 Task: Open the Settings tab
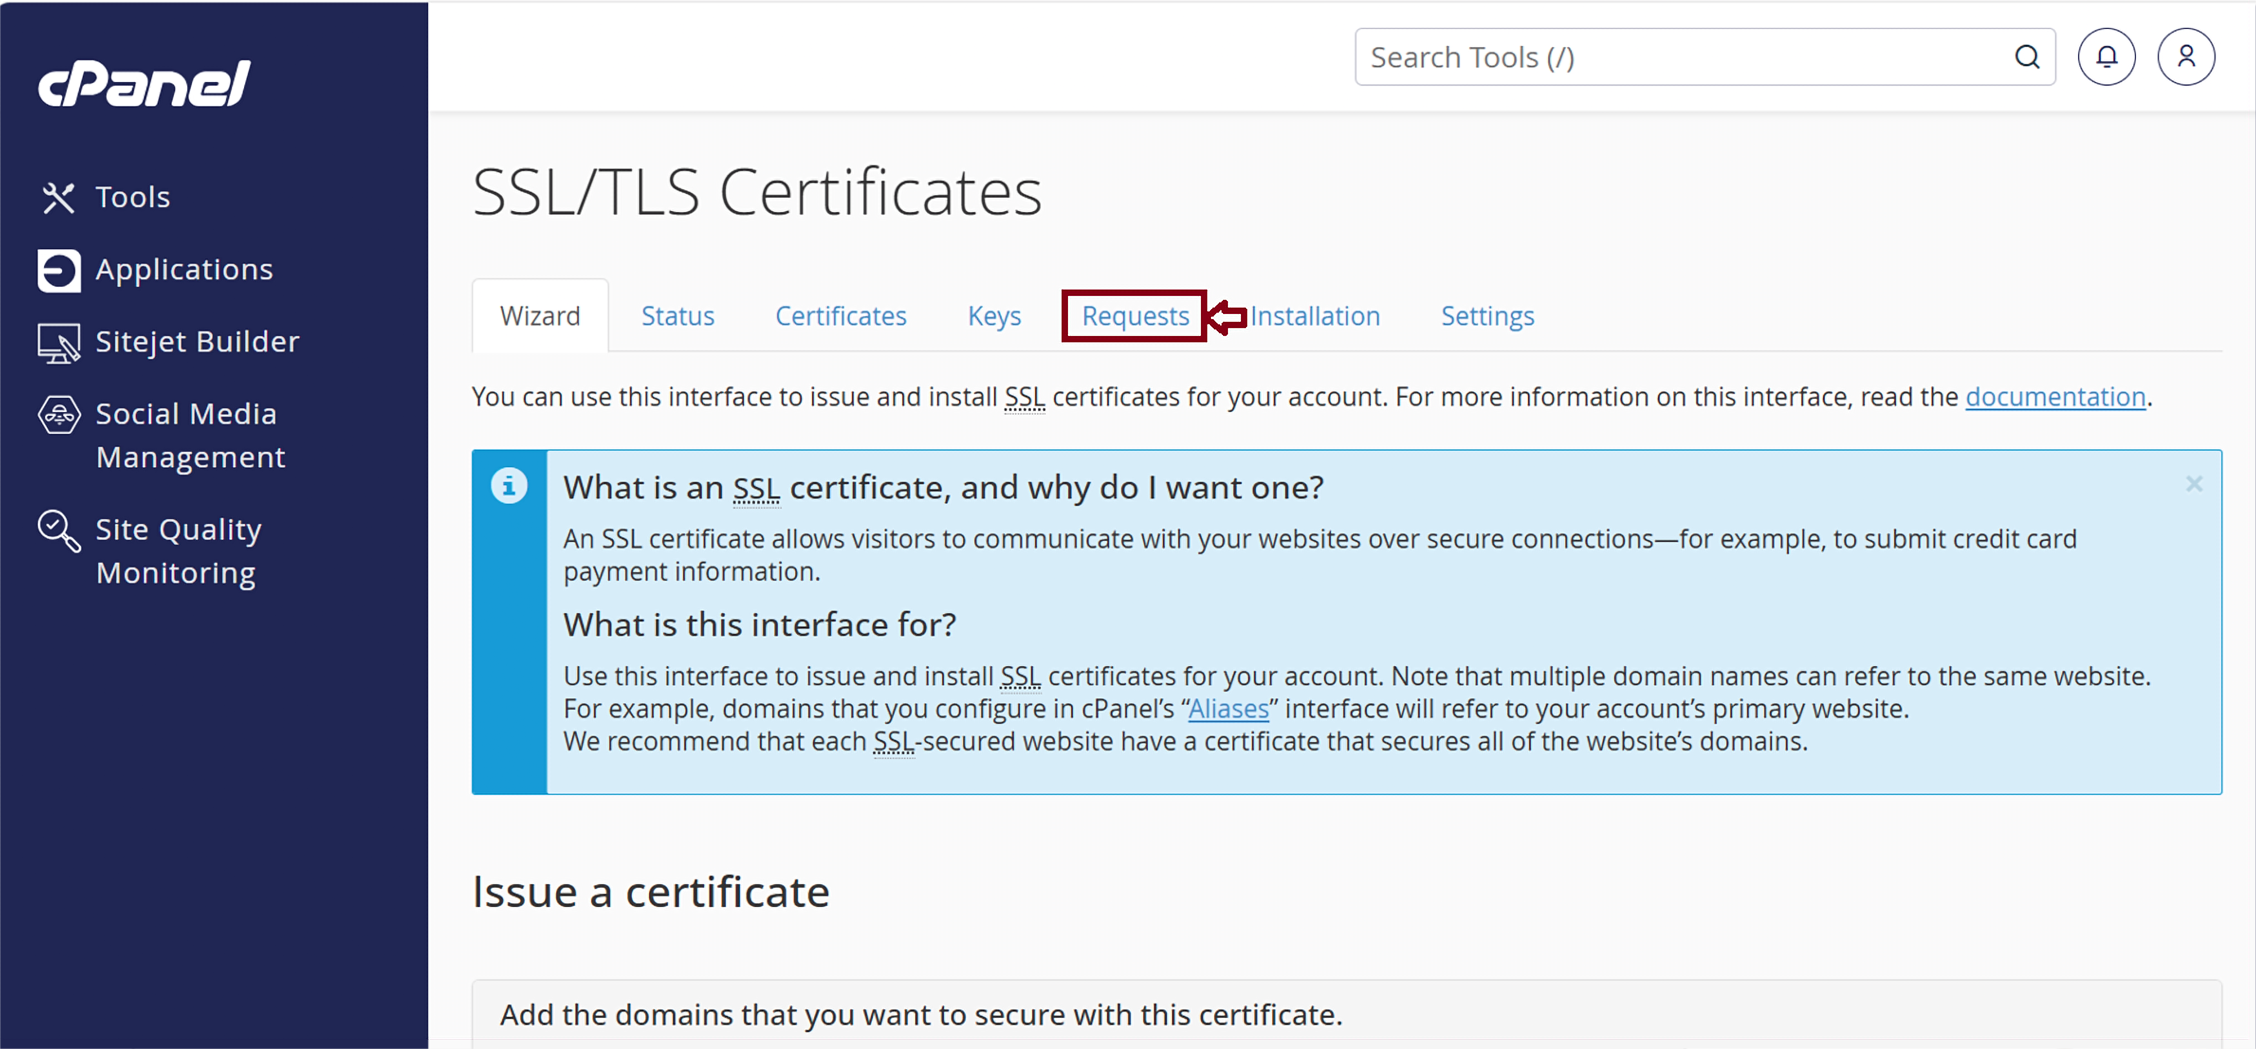tap(1487, 316)
